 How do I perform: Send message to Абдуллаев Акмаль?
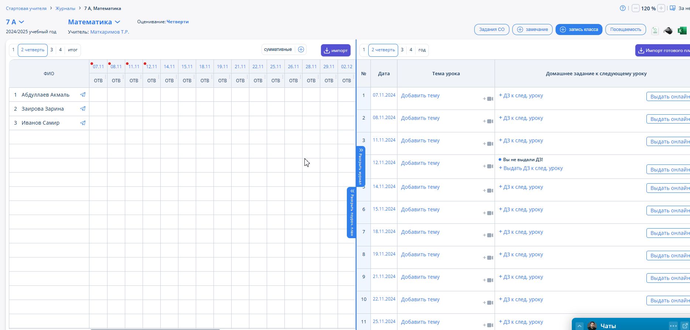[x=83, y=95]
